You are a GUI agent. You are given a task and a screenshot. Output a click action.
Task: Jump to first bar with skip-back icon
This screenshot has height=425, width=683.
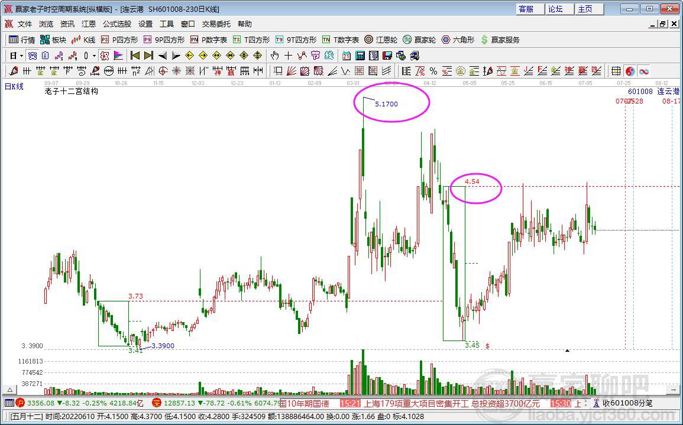click(135, 56)
